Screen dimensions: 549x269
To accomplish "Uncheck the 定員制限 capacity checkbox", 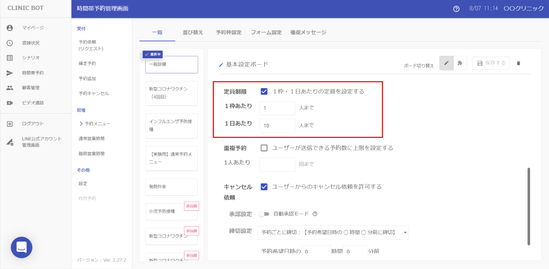I will (264, 91).
